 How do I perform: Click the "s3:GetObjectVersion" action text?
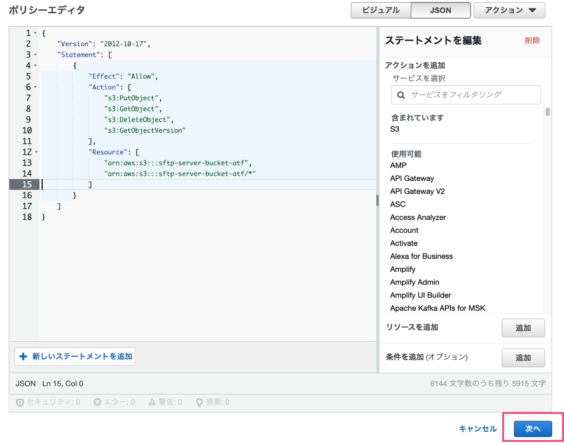145,131
